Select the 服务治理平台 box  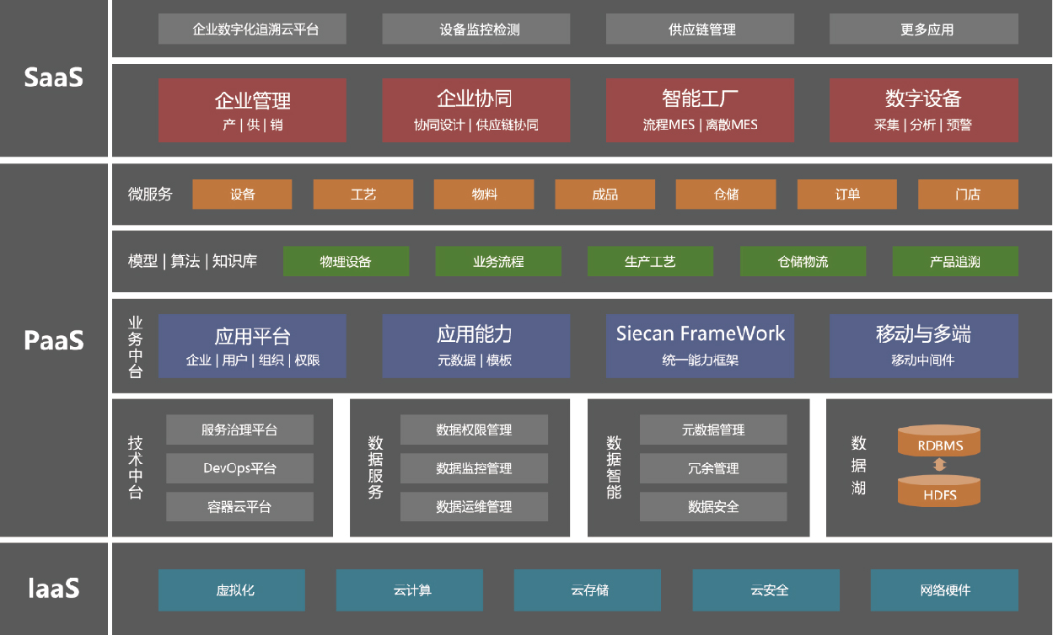coord(239,430)
